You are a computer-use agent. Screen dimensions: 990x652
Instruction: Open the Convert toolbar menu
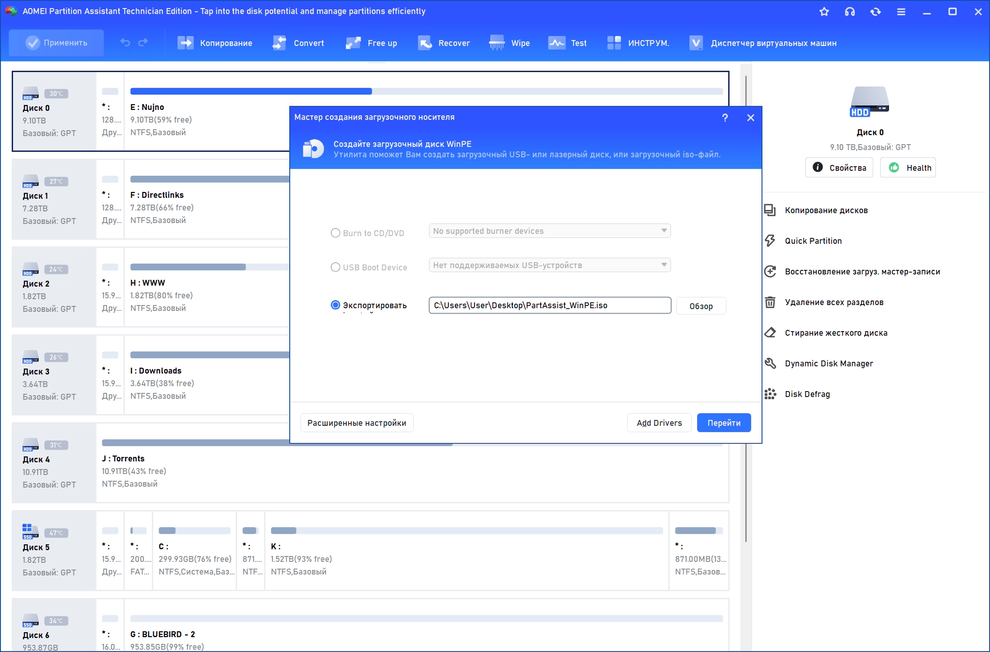pos(298,43)
